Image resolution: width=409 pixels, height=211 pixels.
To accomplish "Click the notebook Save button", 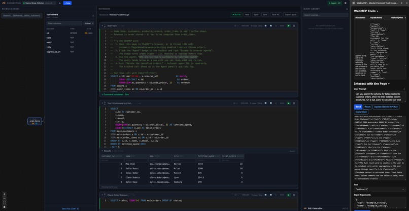I will (265, 15).
